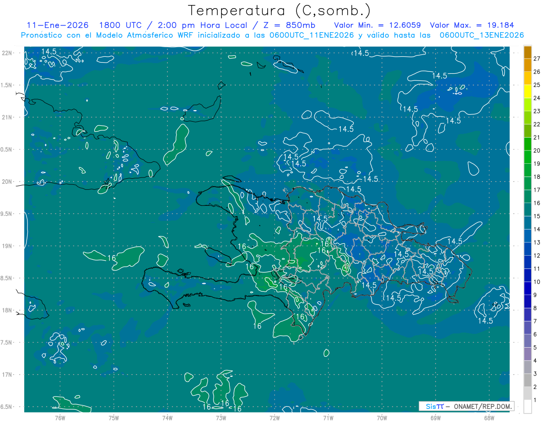The image size is (549, 424).
Task: Click colorbar value label '1'
Action: [535, 400]
